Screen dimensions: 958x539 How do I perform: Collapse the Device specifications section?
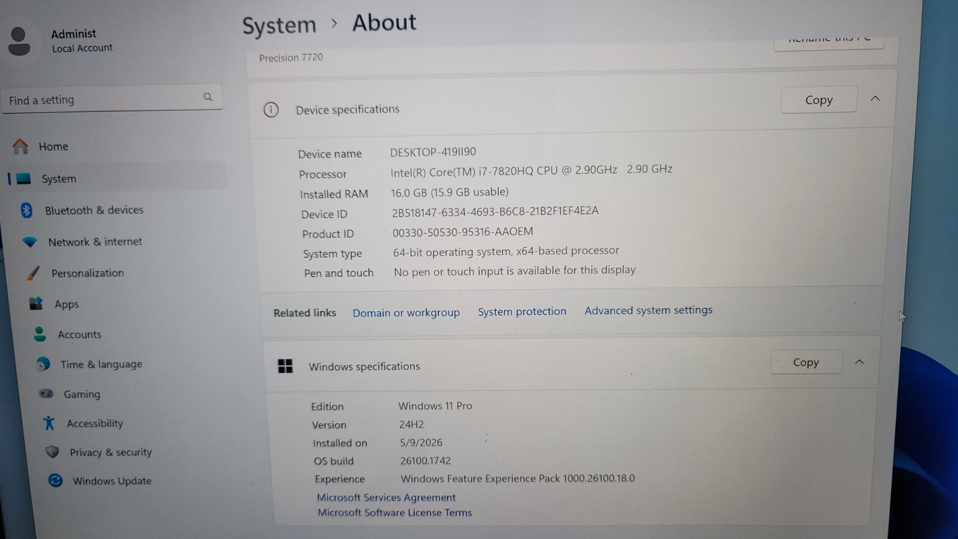[x=875, y=98]
